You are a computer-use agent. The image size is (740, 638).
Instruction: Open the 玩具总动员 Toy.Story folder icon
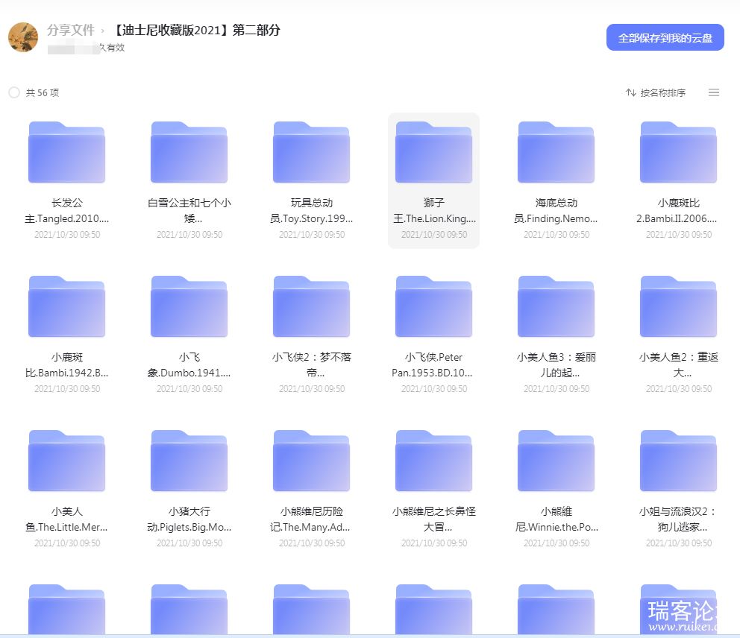pyautogui.click(x=312, y=152)
